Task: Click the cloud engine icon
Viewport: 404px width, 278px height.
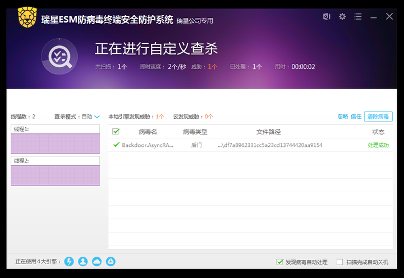Action: tap(97, 262)
